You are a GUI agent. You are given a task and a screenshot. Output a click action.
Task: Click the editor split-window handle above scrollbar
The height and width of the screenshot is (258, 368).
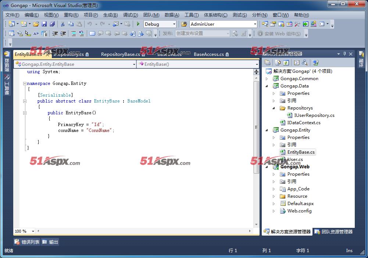(256, 72)
